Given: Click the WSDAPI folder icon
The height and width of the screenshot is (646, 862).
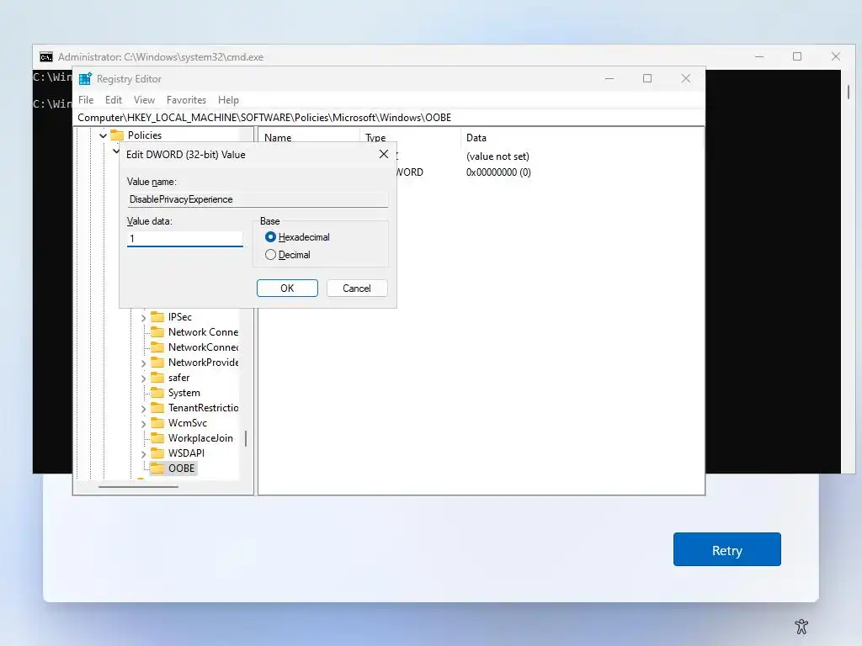Looking at the screenshot, I should pyautogui.click(x=157, y=453).
